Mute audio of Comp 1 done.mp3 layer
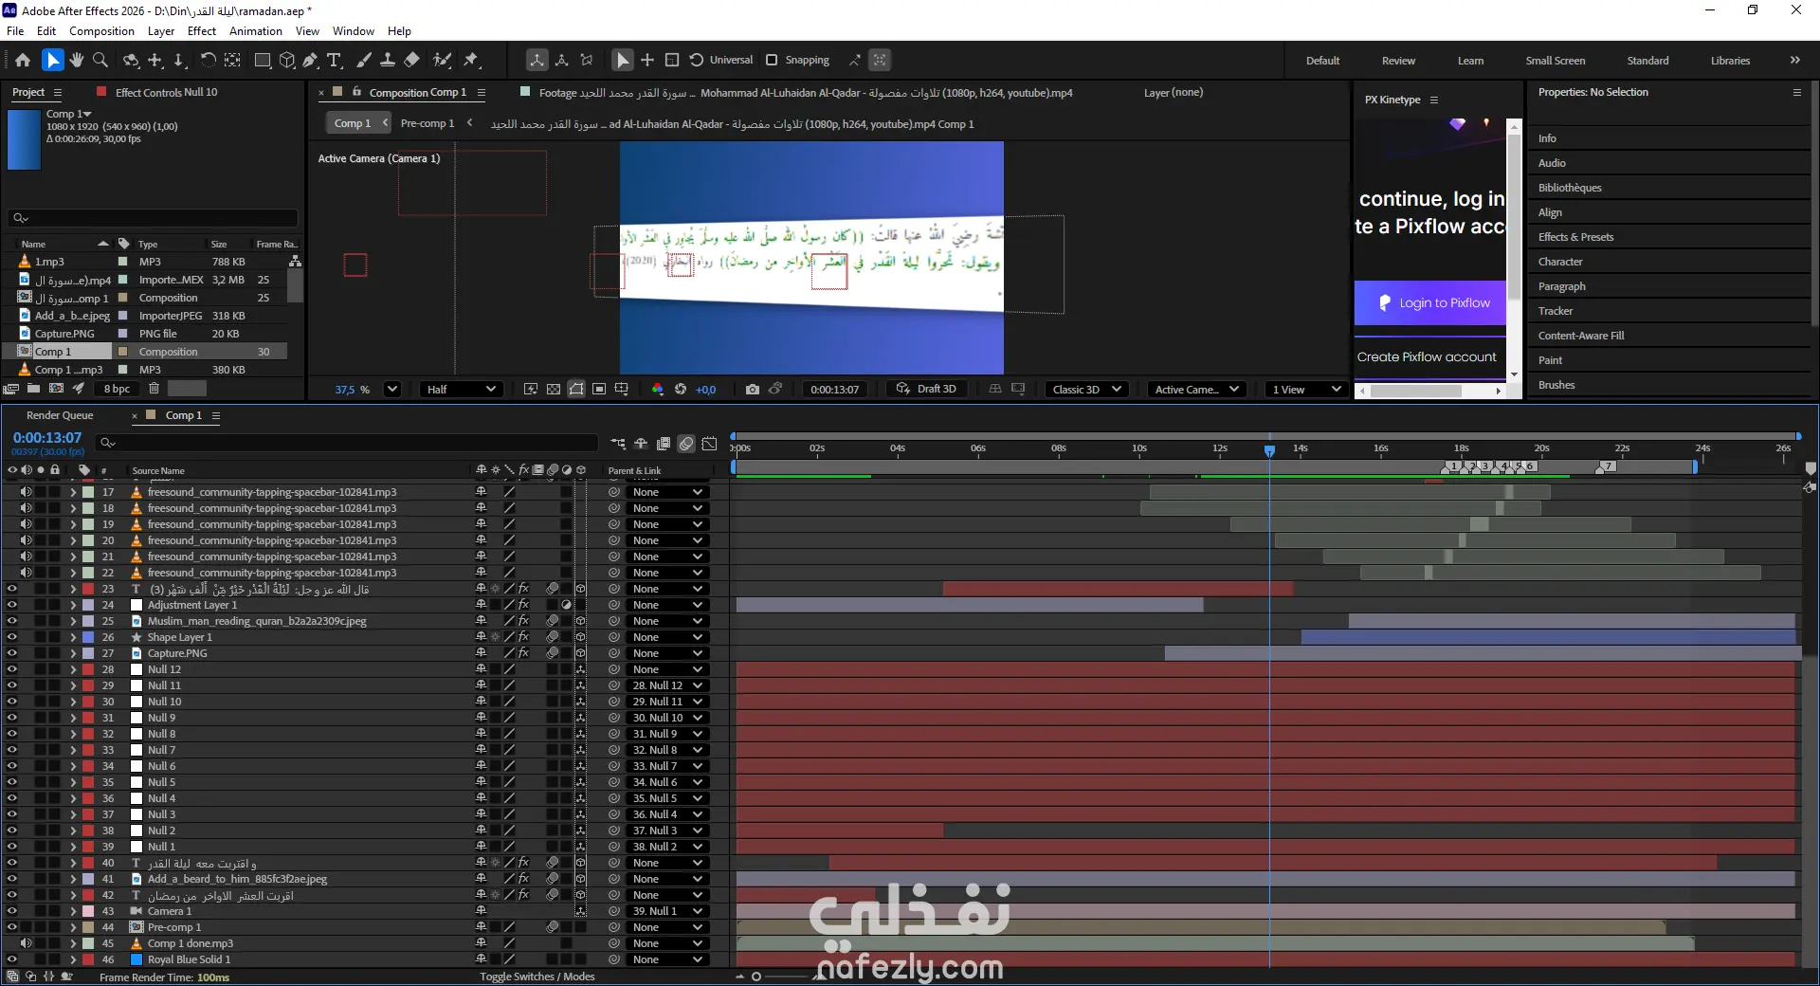Image resolution: width=1820 pixels, height=986 pixels. pos(27,943)
